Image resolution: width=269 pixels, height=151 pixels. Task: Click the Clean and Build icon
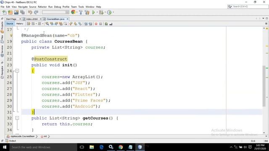pyautogui.click(x=87, y=12)
